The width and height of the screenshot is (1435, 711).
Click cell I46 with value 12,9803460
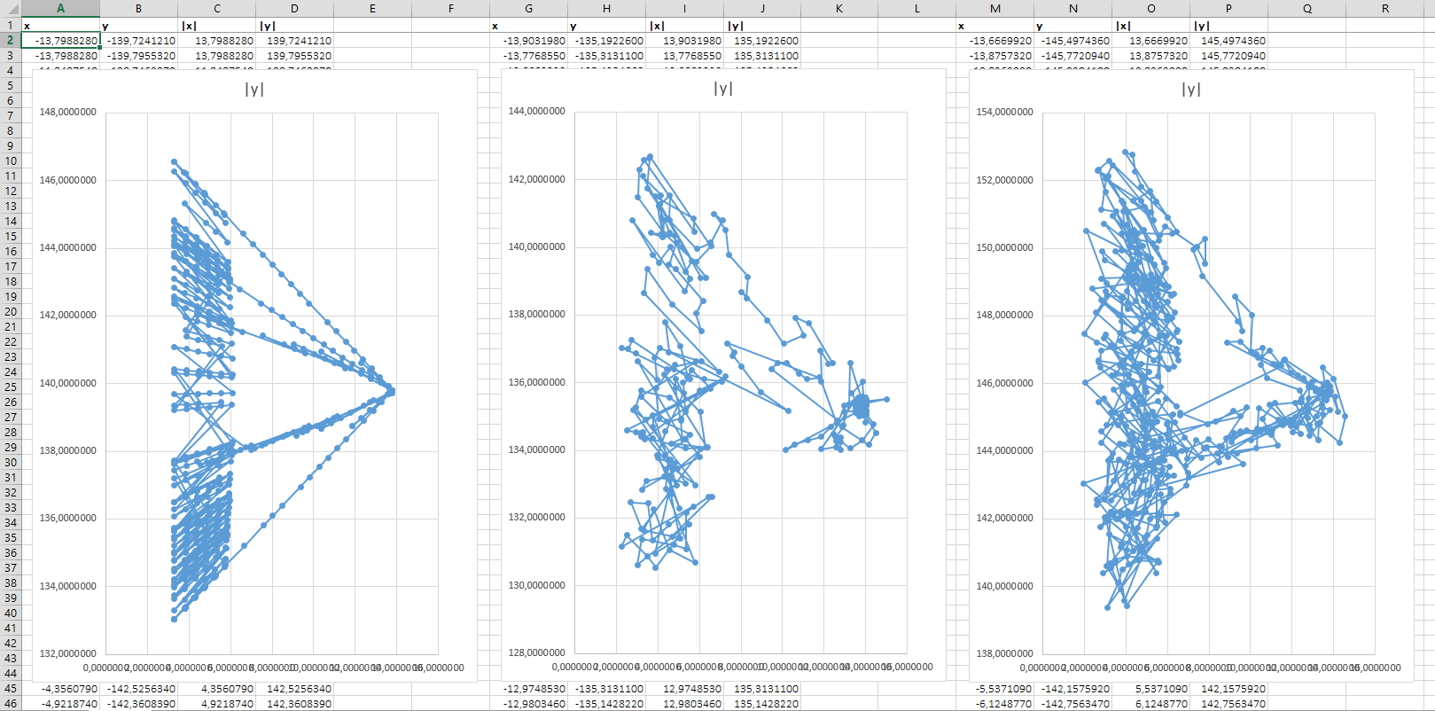684,703
